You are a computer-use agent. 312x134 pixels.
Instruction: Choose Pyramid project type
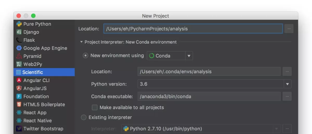click(x=44, y=56)
